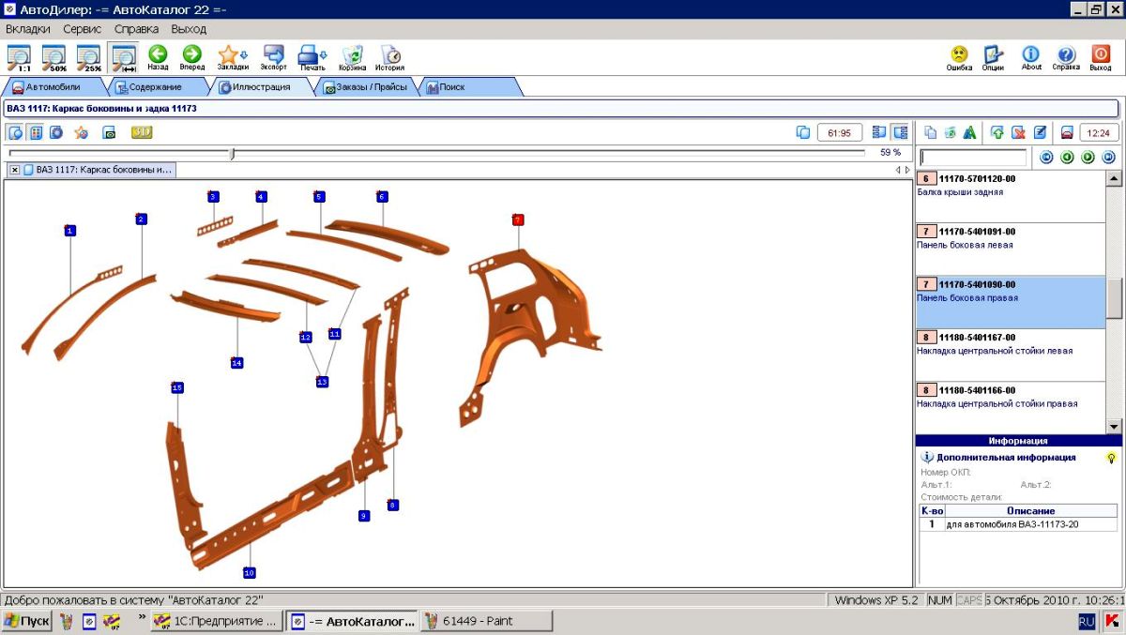Screen dimensions: 1126x635
Task: Click the RU language indicator in tray
Action: 1087,621
